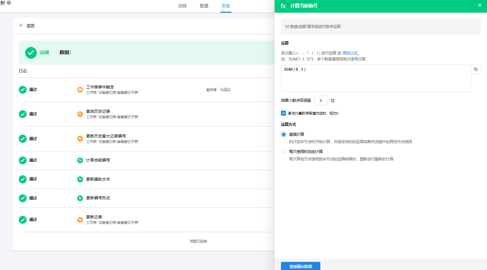Click the insert field icon beside formula box
487x270 pixels.
[476, 70]
